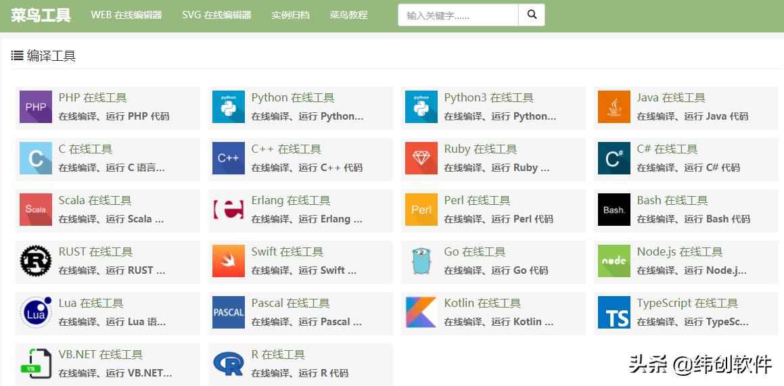Open WEB 在线编辑器 in navigation
The height and width of the screenshot is (386, 784).
click(126, 15)
